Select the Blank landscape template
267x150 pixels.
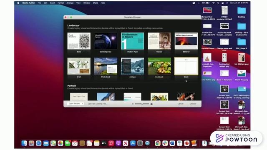coord(186,66)
